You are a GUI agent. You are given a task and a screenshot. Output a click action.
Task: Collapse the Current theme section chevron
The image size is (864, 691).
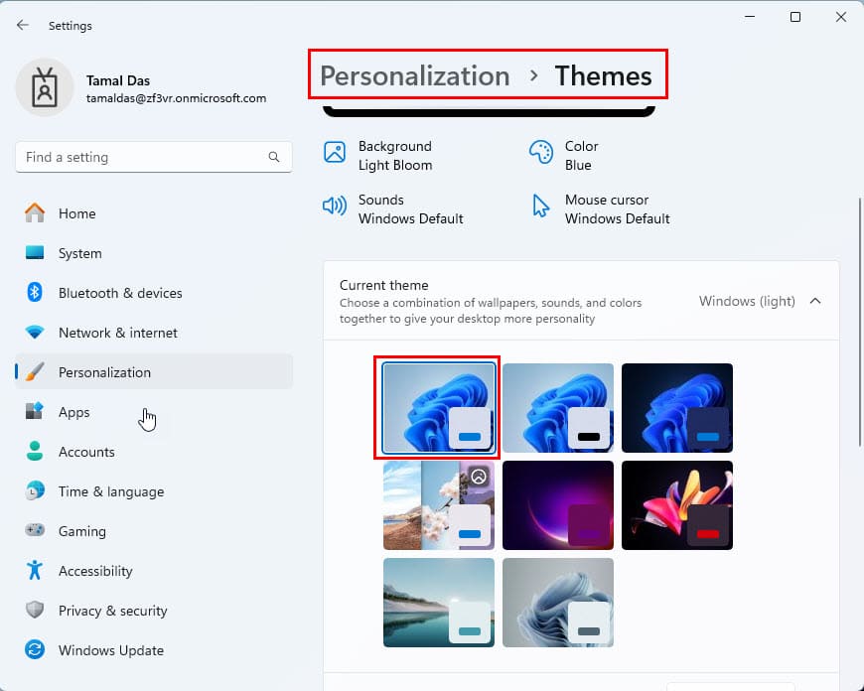[815, 301]
